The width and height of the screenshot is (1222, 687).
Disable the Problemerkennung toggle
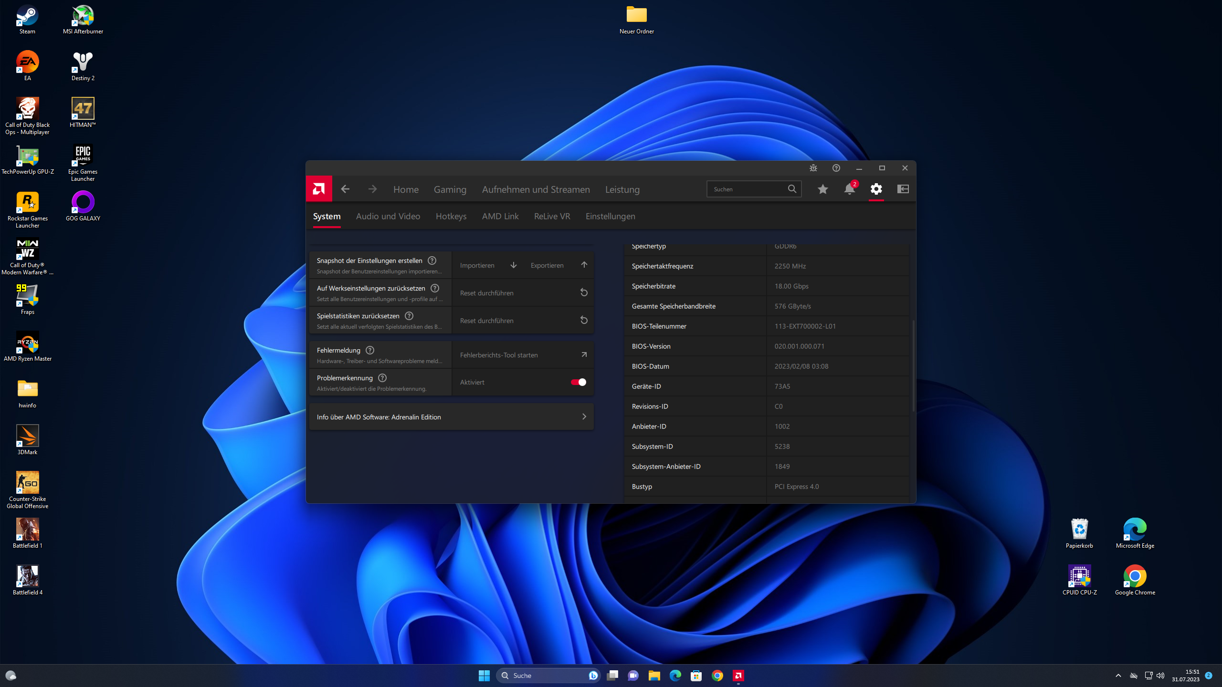pyautogui.click(x=578, y=382)
